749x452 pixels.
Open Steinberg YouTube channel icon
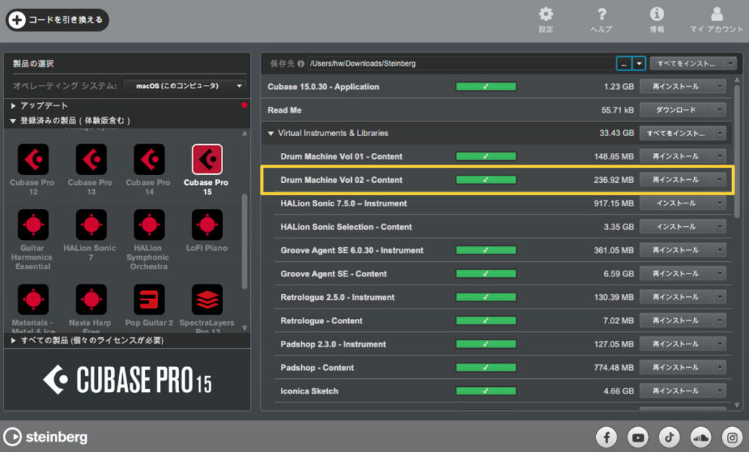(638, 437)
